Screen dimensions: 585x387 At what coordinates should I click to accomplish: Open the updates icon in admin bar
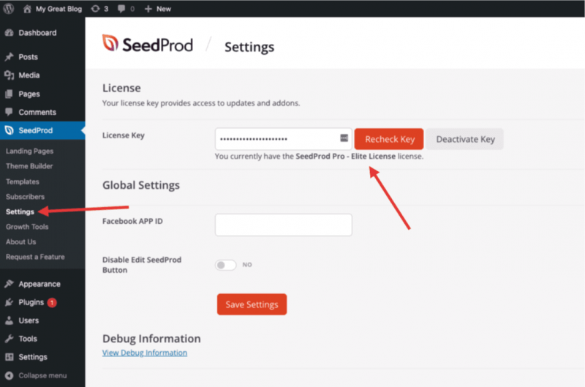pyautogui.click(x=96, y=9)
